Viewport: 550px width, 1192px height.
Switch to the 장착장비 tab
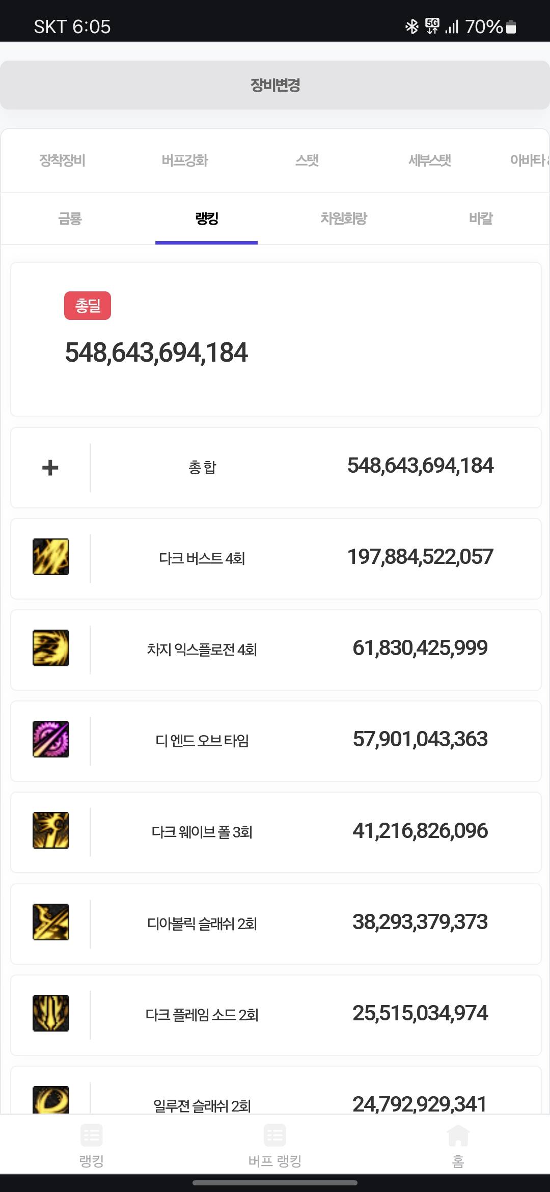tap(62, 160)
